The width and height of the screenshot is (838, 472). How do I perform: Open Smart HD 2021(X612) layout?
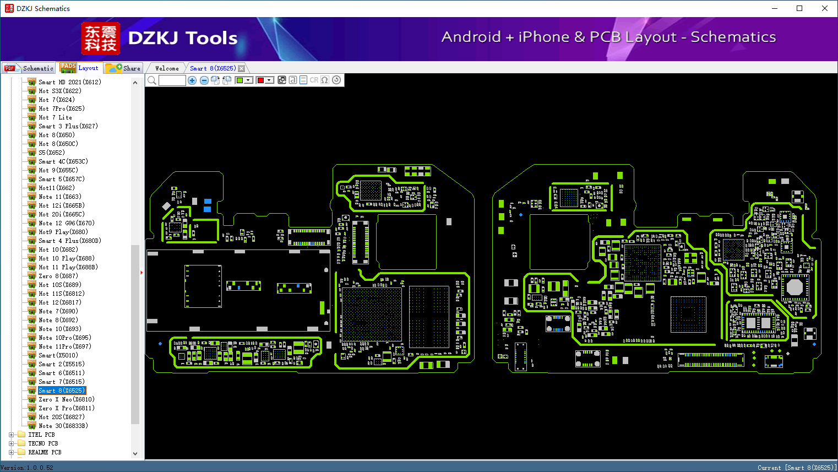pos(70,82)
